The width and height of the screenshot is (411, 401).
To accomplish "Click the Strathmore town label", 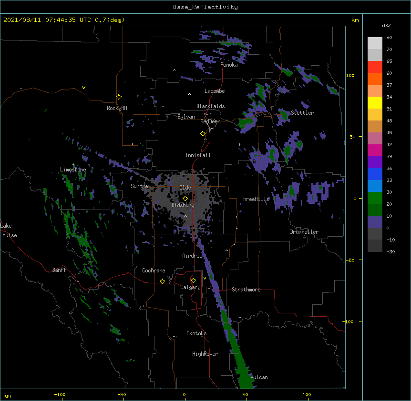I will tap(246, 290).
